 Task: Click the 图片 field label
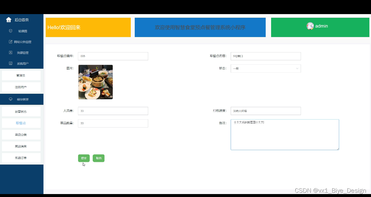coord(70,68)
